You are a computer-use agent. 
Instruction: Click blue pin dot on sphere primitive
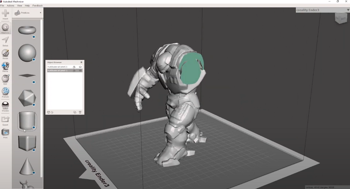[34, 59]
